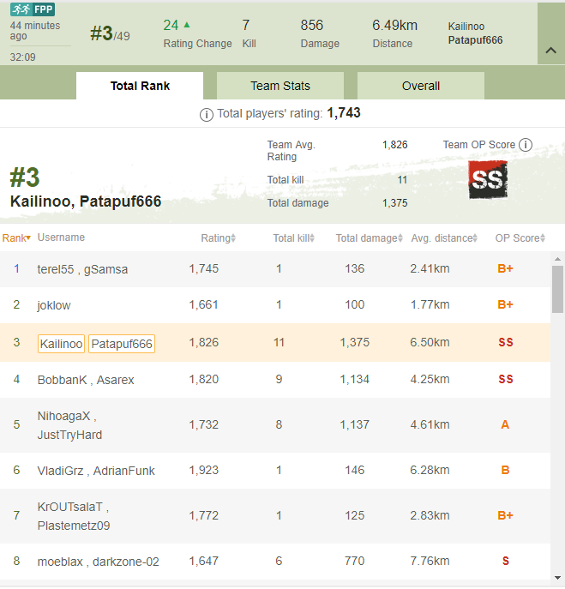Click the 'Kailinoo, Patapuf666' team heading

[86, 201]
